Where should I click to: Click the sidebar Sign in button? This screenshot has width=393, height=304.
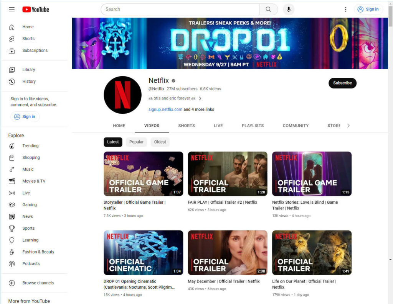[25, 116]
